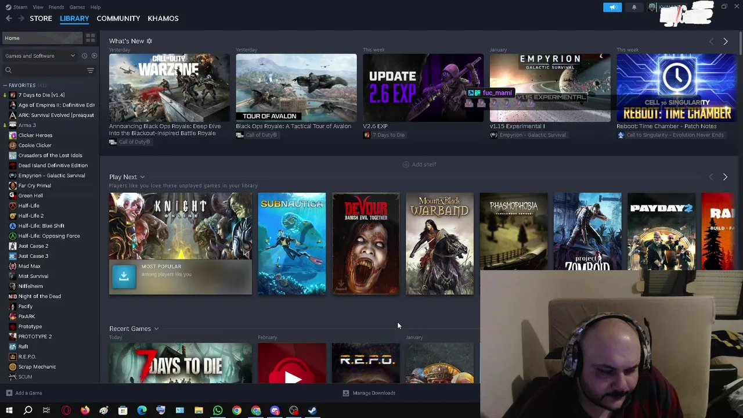Expand the Games and Software dropdown
Image resolution: width=743 pixels, height=418 pixels.
click(39, 56)
